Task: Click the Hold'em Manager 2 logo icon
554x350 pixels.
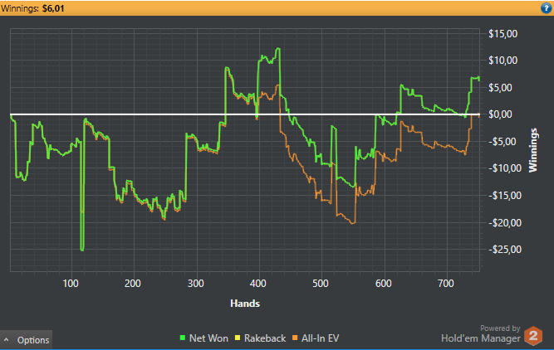Action: pos(533,336)
